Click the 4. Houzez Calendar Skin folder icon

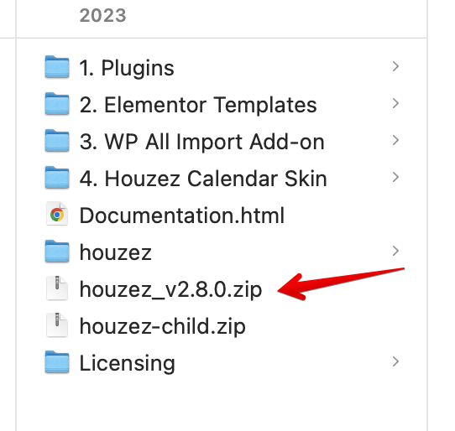(57, 177)
